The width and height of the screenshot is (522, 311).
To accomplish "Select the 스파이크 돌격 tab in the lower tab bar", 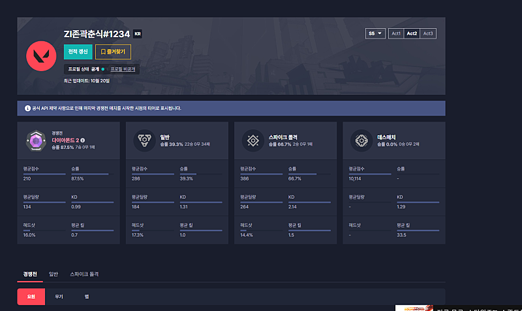I will pyautogui.click(x=84, y=274).
